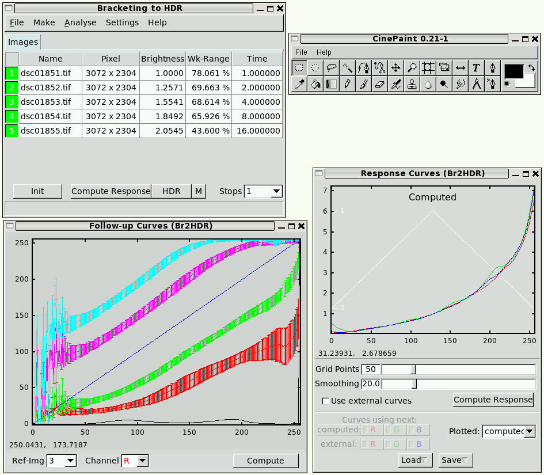This screenshot has width=544, height=475.
Task: Open the Stops dropdown
Action: tap(276, 191)
